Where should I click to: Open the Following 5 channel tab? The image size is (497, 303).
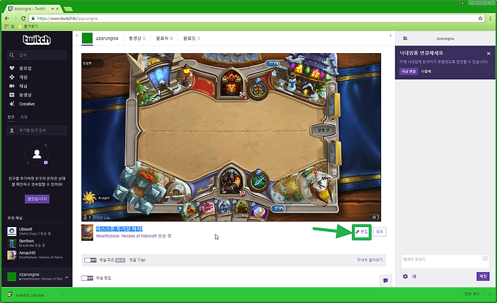191,39
